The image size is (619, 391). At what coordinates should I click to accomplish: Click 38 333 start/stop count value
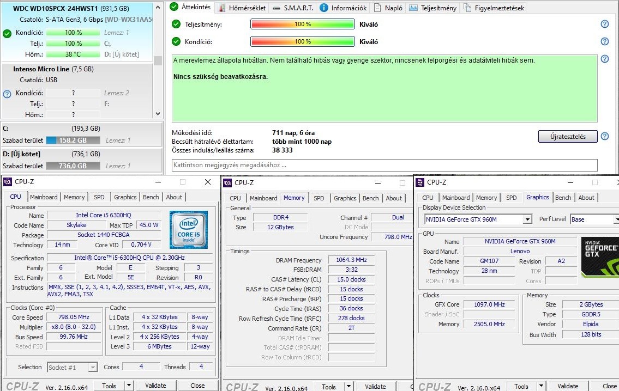(283, 150)
